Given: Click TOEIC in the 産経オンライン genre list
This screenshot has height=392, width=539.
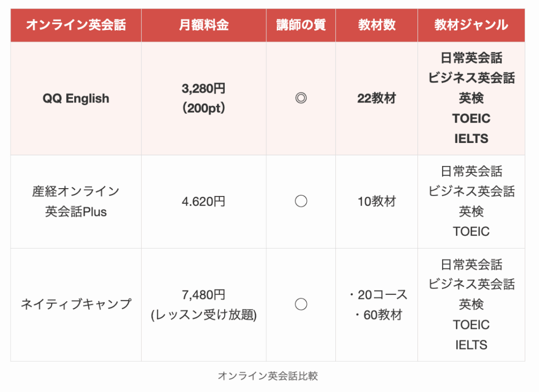Looking at the screenshot, I should 471,231.
